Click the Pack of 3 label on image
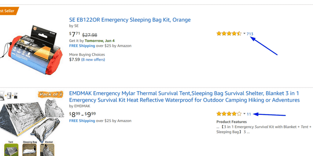Viewport: 313px width, 156px height. tap(50, 94)
